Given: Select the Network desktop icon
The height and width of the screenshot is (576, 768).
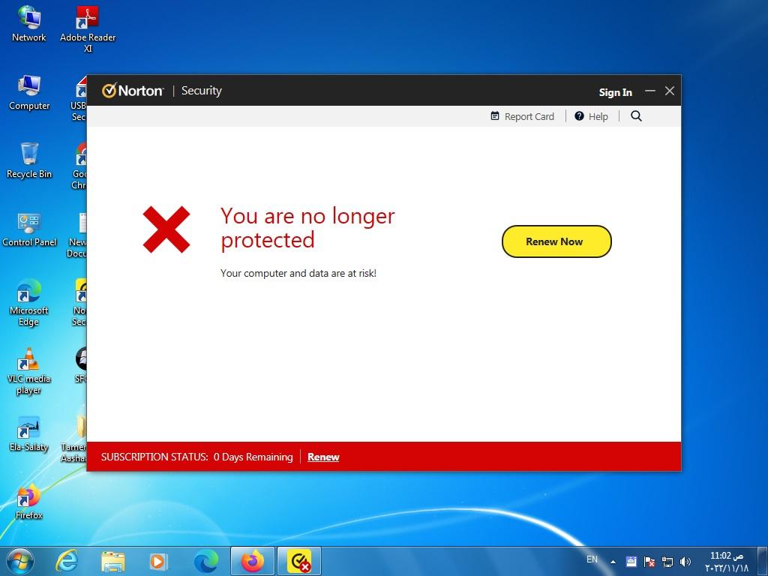Looking at the screenshot, I should pyautogui.click(x=29, y=24).
